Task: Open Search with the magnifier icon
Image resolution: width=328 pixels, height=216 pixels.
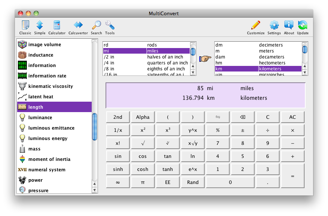Action: point(96,28)
